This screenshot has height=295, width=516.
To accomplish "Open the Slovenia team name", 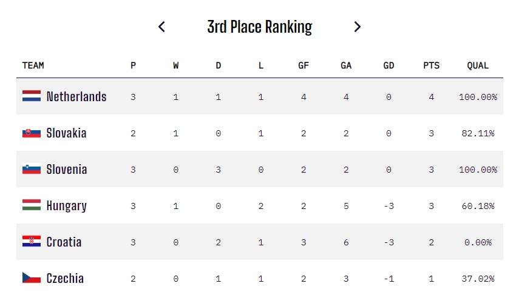I will [x=67, y=169].
